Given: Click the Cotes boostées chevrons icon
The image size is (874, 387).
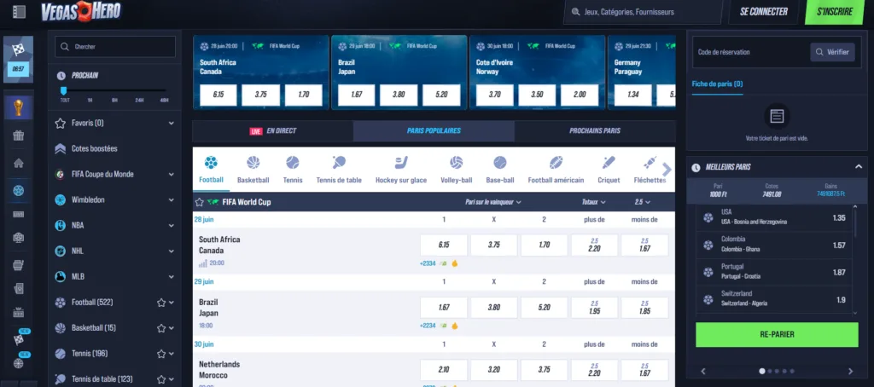Looking at the screenshot, I should pyautogui.click(x=61, y=148).
